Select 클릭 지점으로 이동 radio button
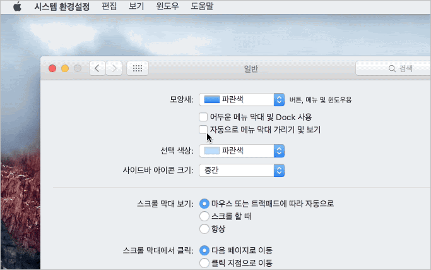 coord(204,263)
